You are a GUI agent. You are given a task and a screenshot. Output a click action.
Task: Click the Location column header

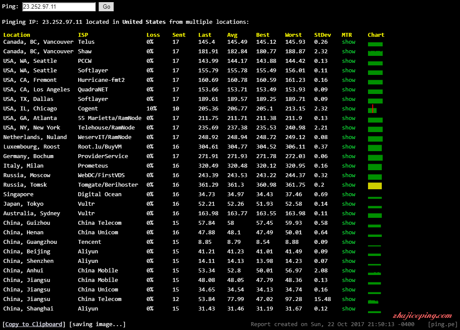17,35
